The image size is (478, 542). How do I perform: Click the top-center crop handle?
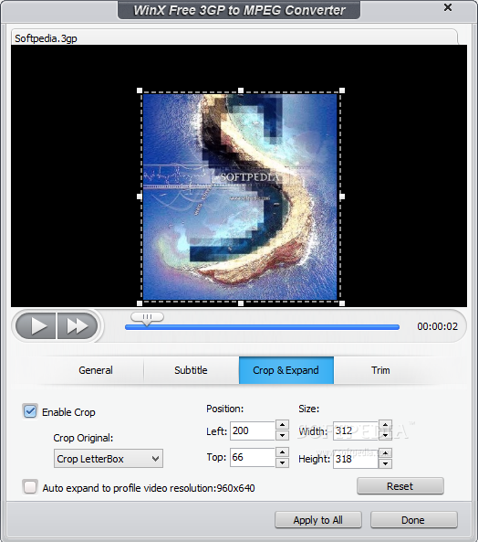click(x=241, y=90)
